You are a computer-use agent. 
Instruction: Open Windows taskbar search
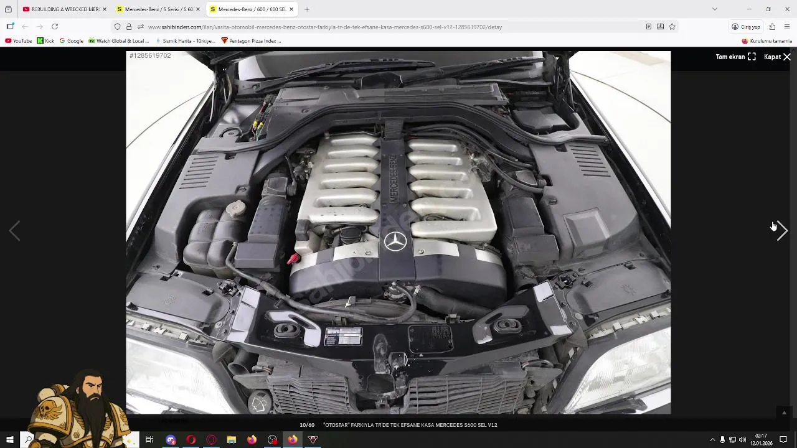(x=29, y=440)
